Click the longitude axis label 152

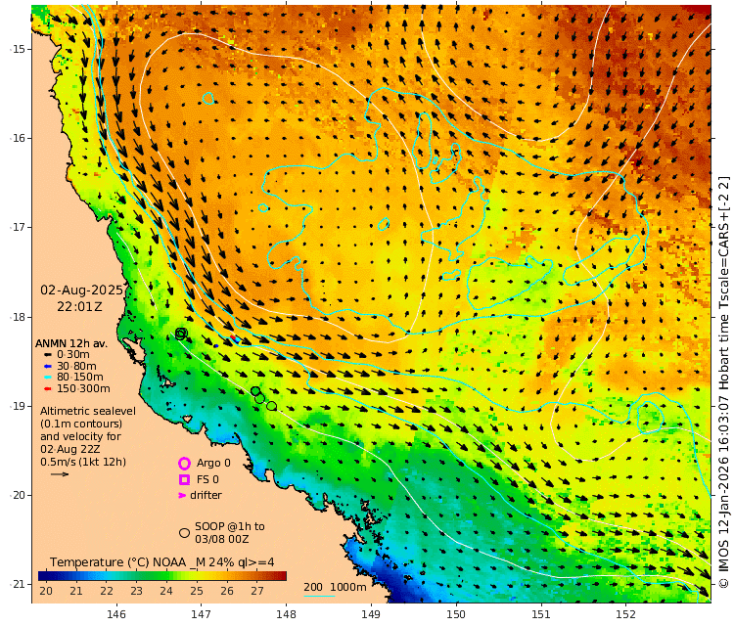tap(626, 614)
